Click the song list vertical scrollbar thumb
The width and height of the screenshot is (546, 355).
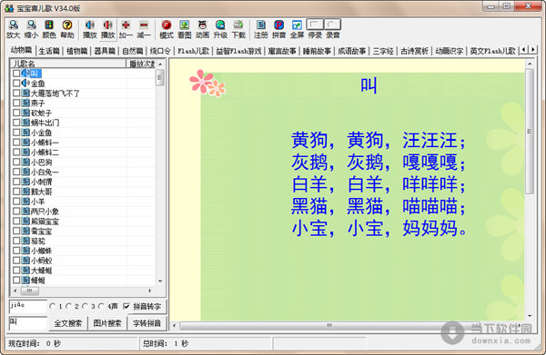[x=160, y=77]
